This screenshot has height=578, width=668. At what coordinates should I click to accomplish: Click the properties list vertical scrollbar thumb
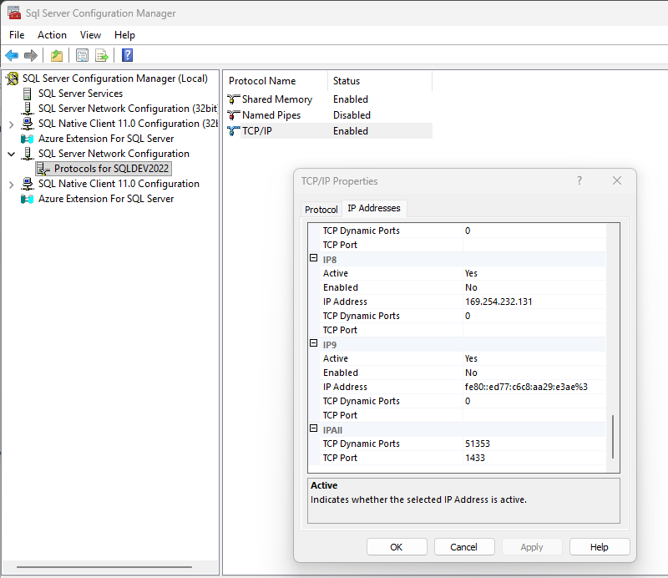[x=613, y=436]
